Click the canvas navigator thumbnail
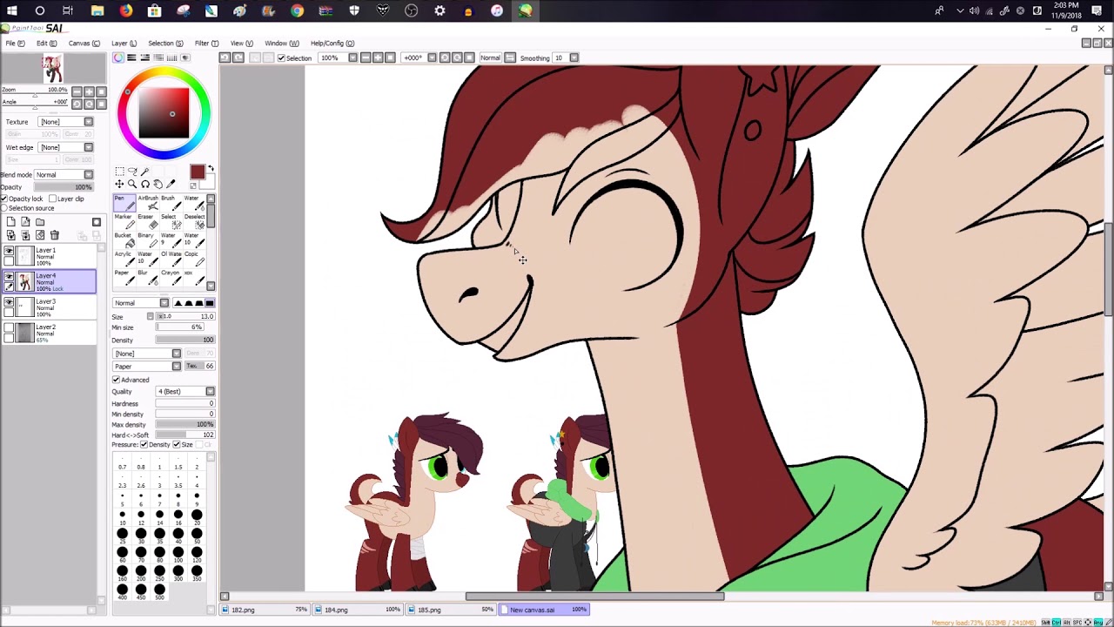1114x627 pixels. [52, 68]
